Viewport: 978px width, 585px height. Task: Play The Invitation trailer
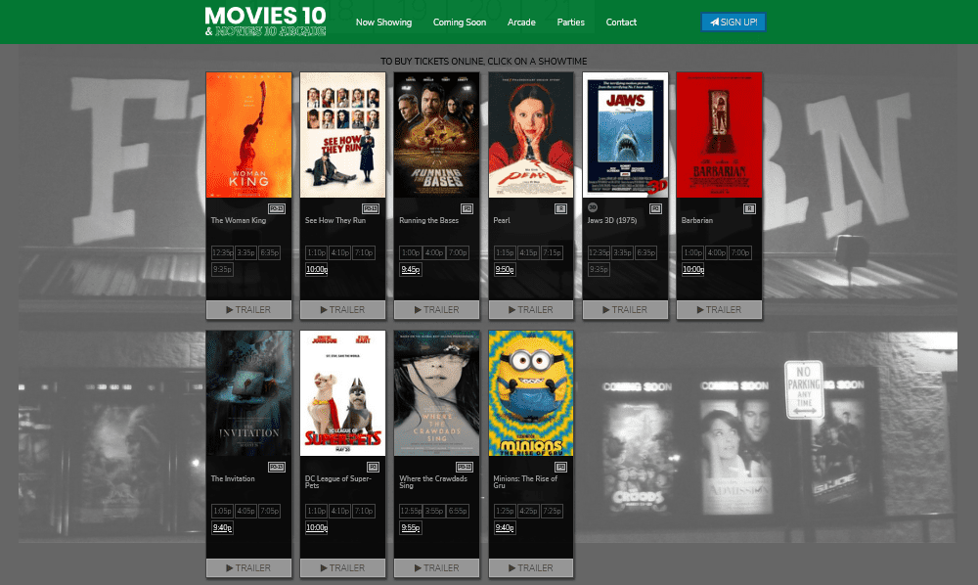click(248, 567)
